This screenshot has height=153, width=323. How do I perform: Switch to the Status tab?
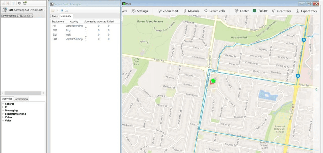pyautogui.click(x=55, y=16)
